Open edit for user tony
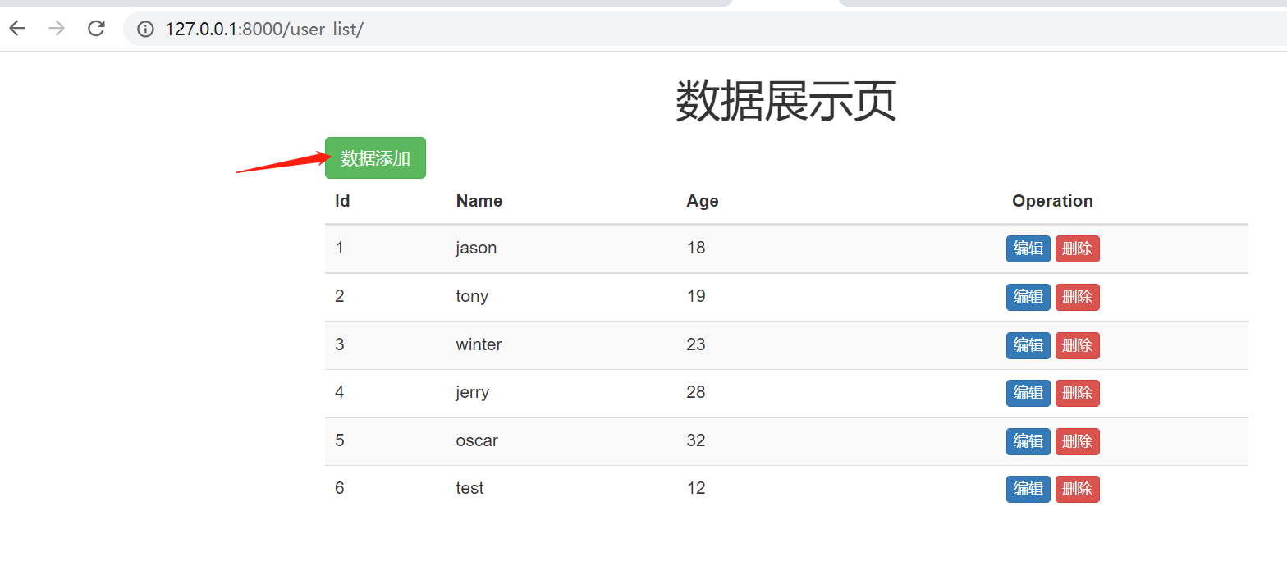The image size is (1287, 584). point(1028,297)
